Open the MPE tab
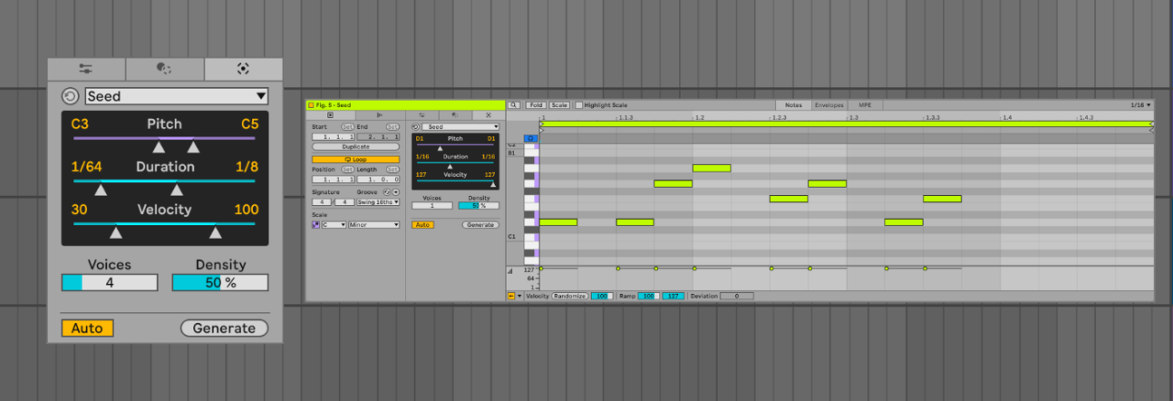1173x401 pixels. [x=864, y=105]
